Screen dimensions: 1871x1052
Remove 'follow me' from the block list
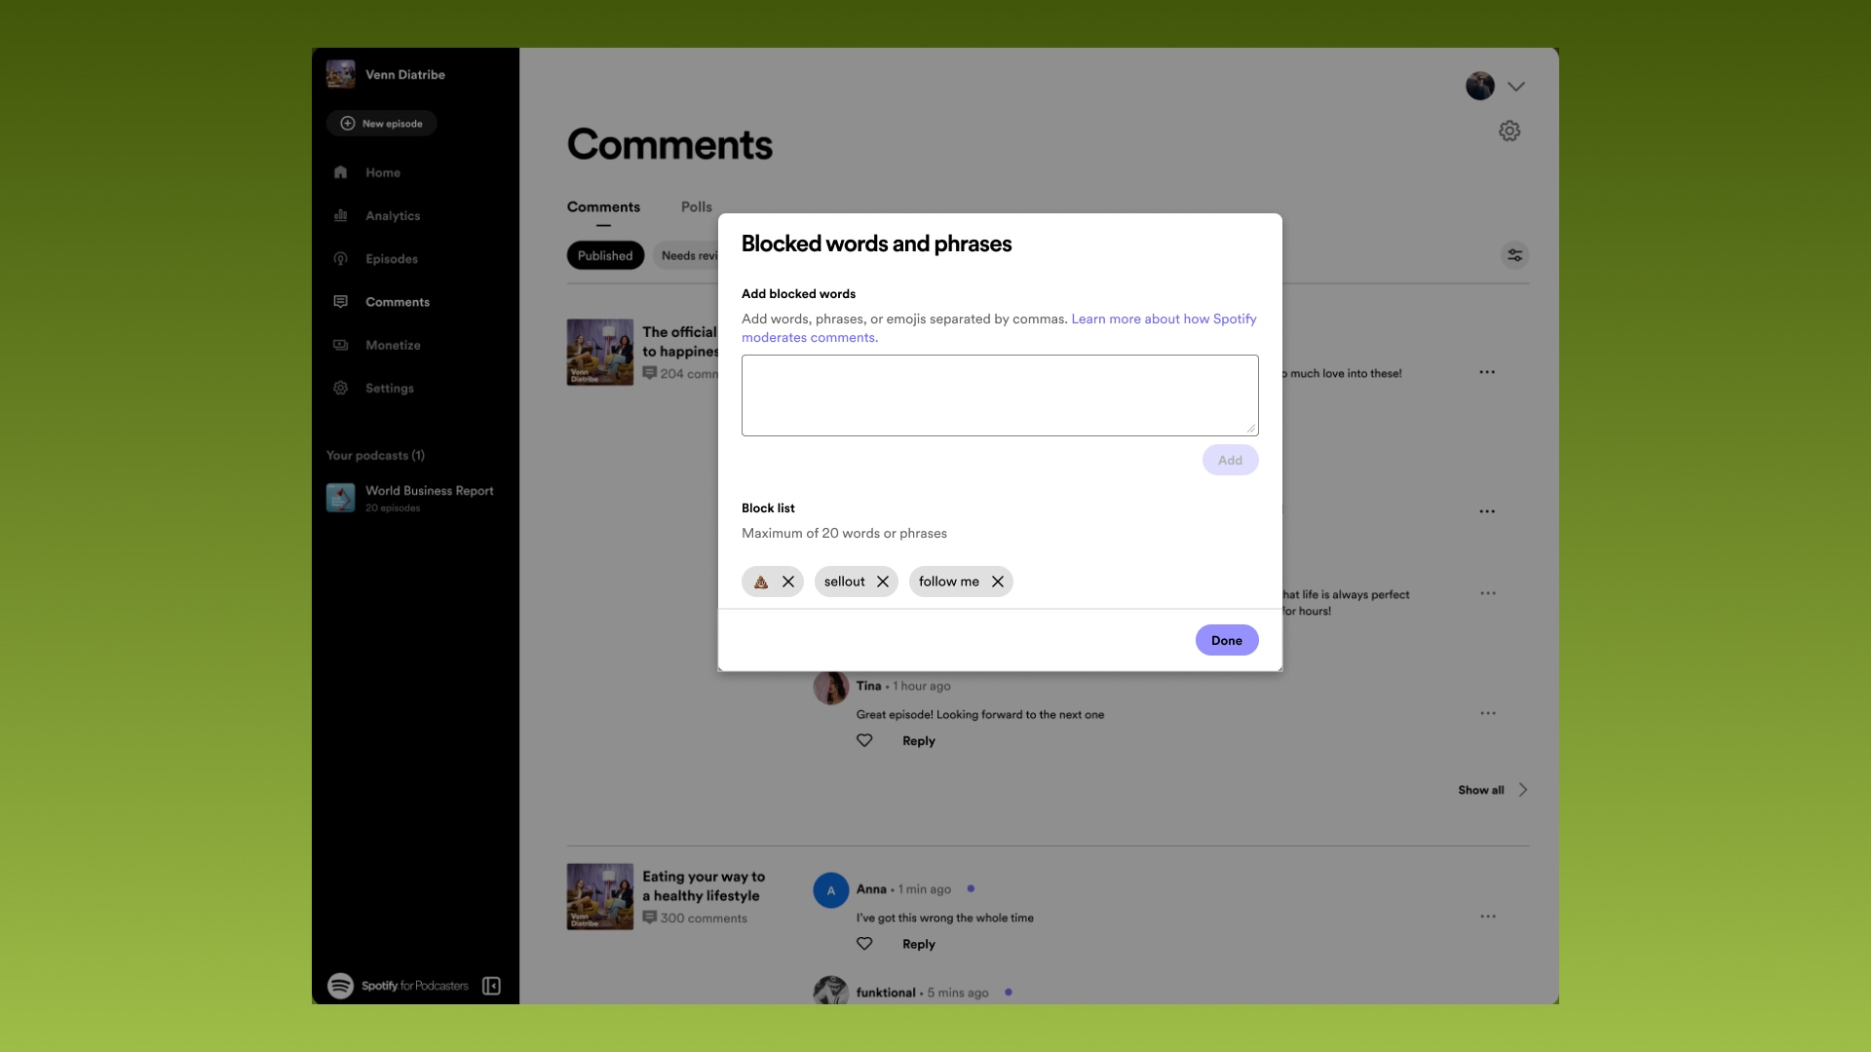click(x=998, y=582)
